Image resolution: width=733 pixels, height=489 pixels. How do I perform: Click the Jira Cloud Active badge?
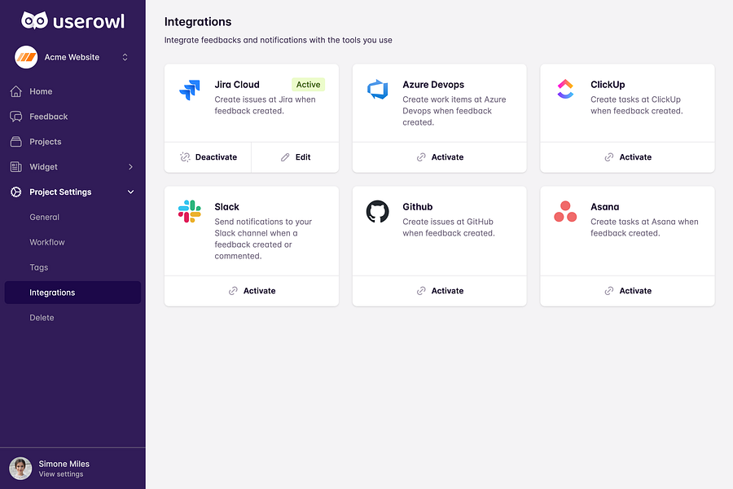pos(308,84)
